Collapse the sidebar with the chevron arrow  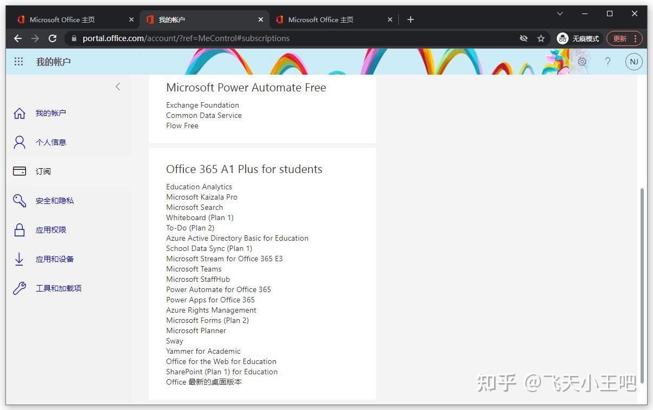point(118,87)
